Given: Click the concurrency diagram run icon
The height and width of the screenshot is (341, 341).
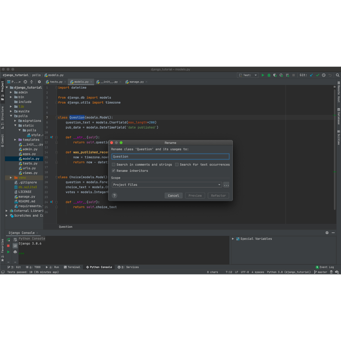Looking at the screenshot, I should (287, 75).
